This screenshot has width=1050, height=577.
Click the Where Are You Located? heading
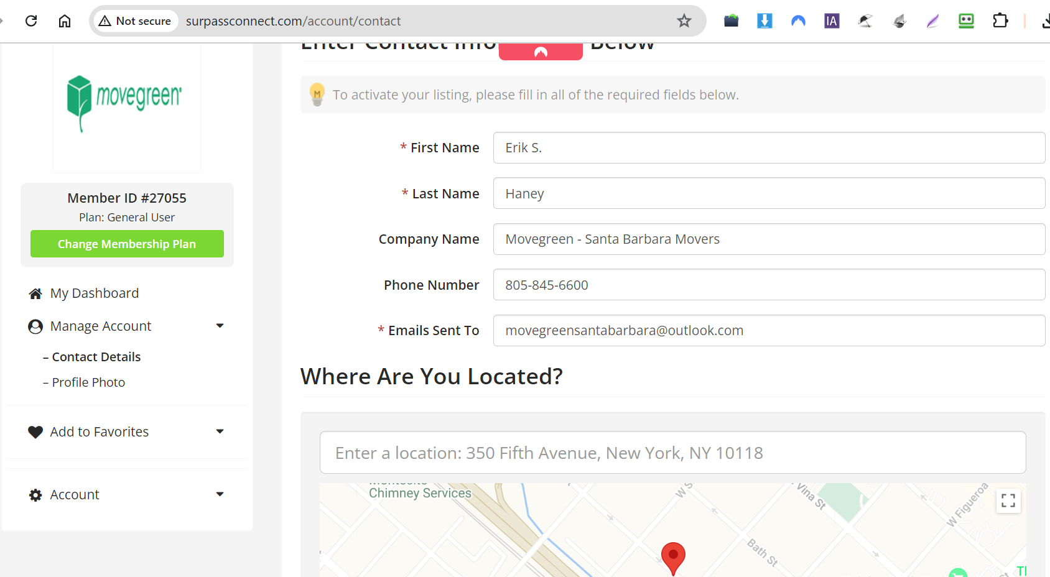click(432, 377)
